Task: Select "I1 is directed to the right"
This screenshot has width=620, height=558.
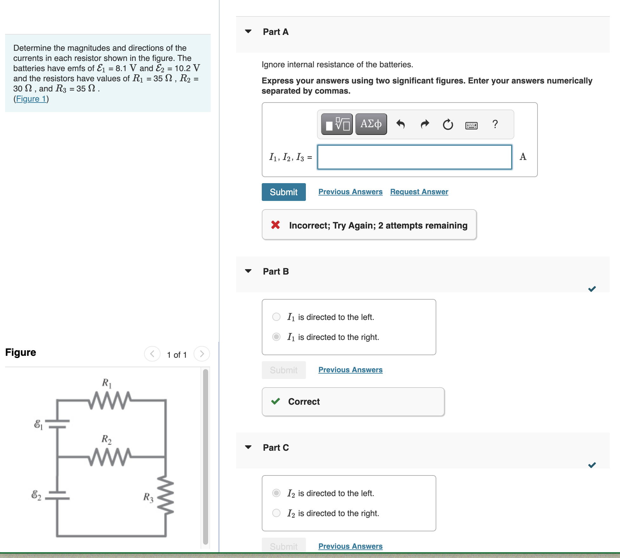Action: point(276,337)
